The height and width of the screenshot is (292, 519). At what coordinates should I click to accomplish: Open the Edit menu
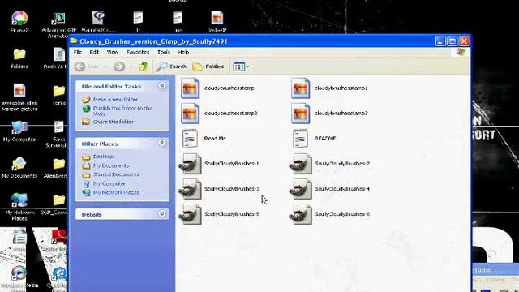[94, 52]
